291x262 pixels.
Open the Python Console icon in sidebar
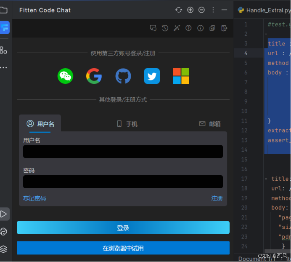[x=3, y=232]
